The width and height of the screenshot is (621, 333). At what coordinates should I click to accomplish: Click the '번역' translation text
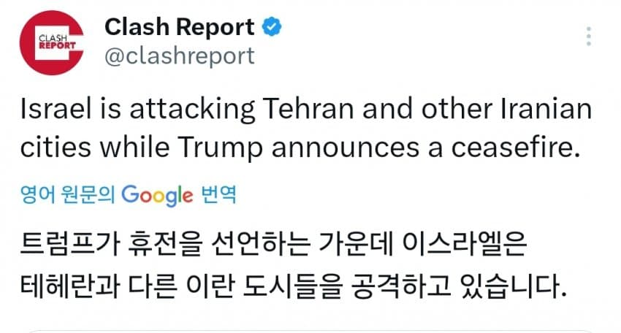click(218, 195)
